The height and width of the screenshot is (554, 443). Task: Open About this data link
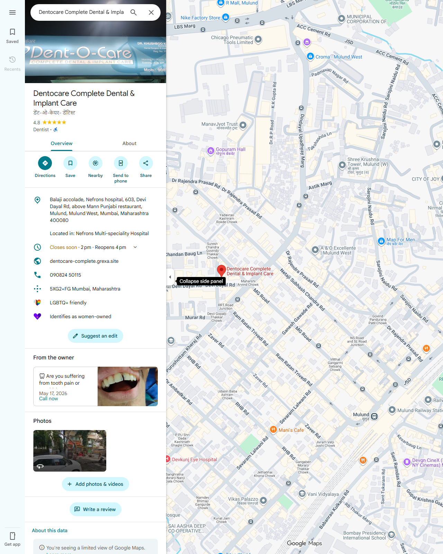pos(49,530)
